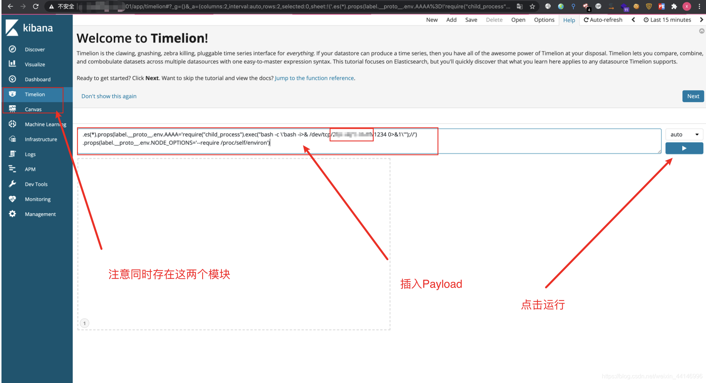
Task: Open Monitoring heartbeat icon
Action: (x=12, y=199)
